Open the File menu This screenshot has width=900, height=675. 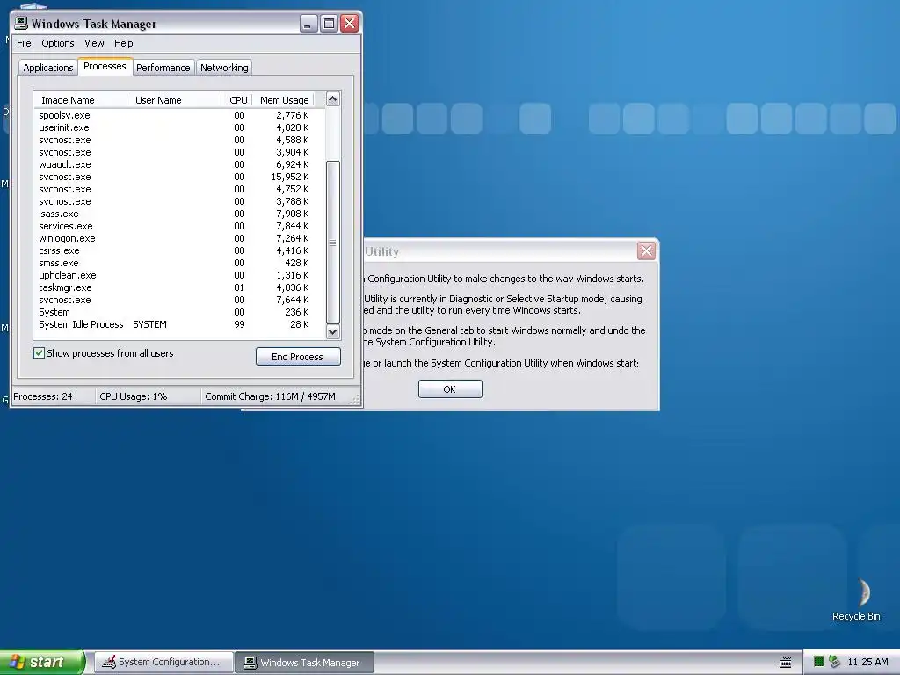point(24,43)
